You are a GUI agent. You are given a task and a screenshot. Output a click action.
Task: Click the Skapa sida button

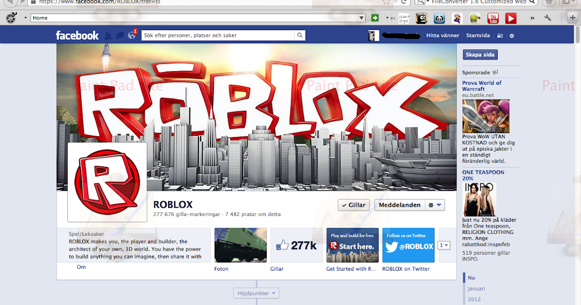480,55
